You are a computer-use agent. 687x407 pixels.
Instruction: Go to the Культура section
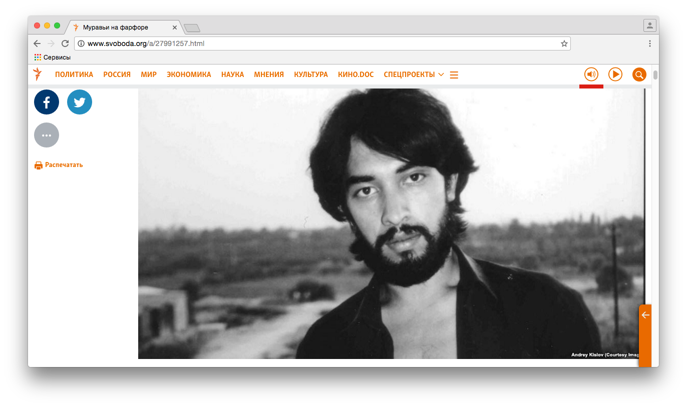click(311, 74)
